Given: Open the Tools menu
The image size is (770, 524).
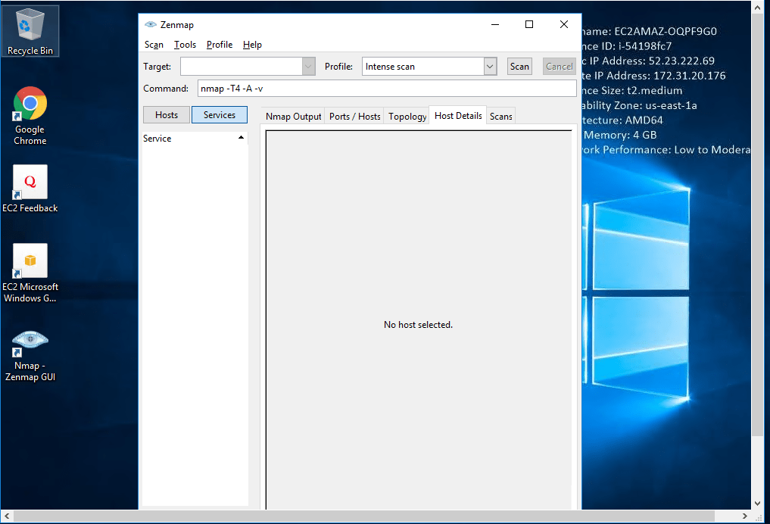Looking at the screenshot, I should 185,45.
